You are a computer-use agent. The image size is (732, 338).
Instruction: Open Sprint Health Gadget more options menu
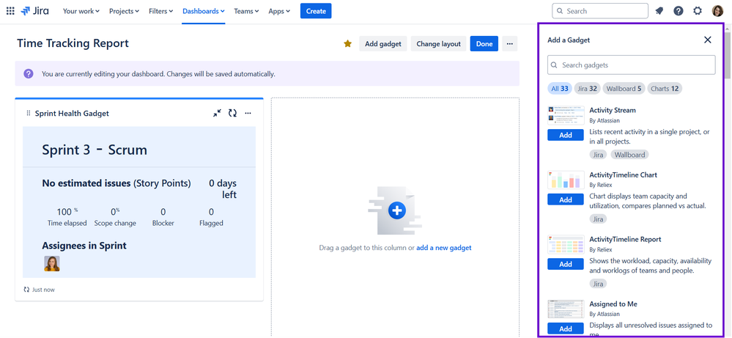pyautogui.click(x=248, y=113)
